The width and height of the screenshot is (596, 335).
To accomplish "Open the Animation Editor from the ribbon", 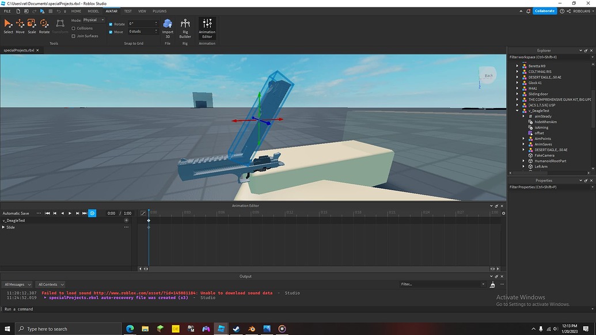I will coord(207,27).
